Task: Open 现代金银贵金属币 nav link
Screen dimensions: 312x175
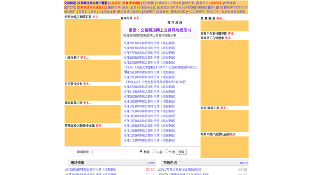Action: (x=233, y=12)
